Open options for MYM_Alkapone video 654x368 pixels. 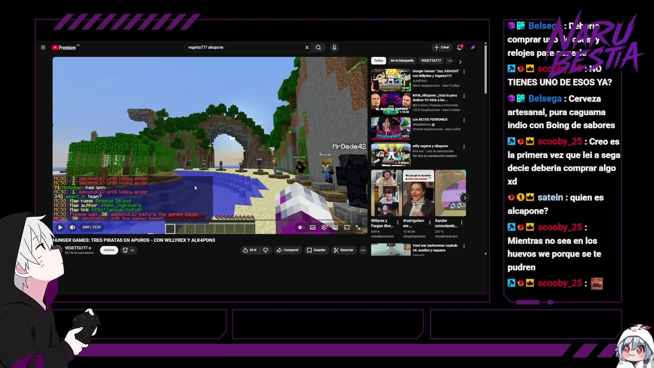tap(464, 96)
